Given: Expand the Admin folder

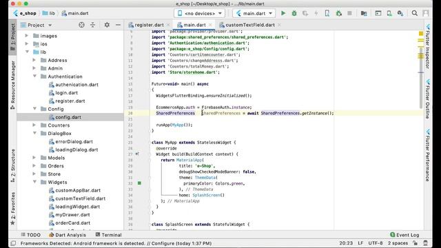Looking at the screenshot, I should tap(34, 68).
